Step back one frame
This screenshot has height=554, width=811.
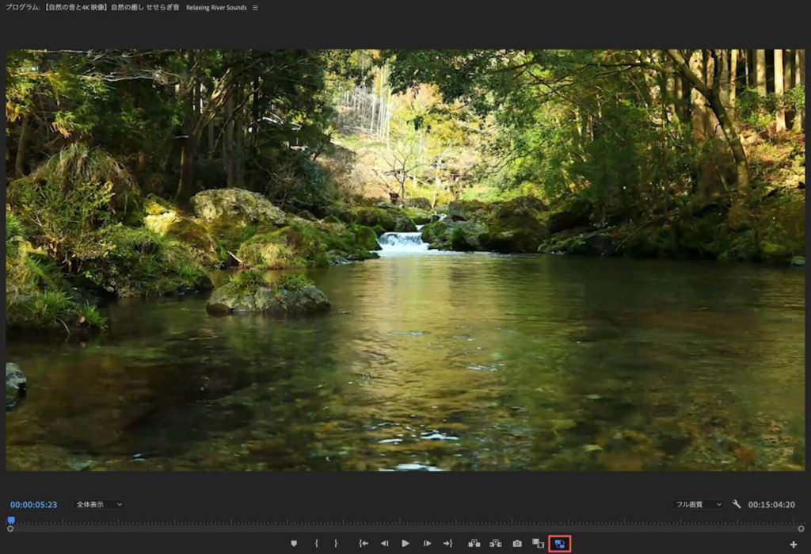tap(384, 543)
